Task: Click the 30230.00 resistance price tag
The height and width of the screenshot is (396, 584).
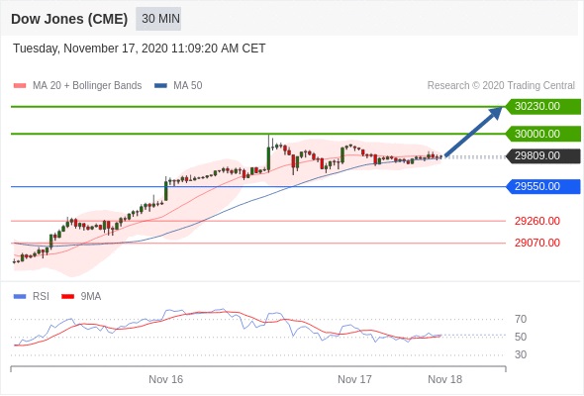Action: [543, 107]
